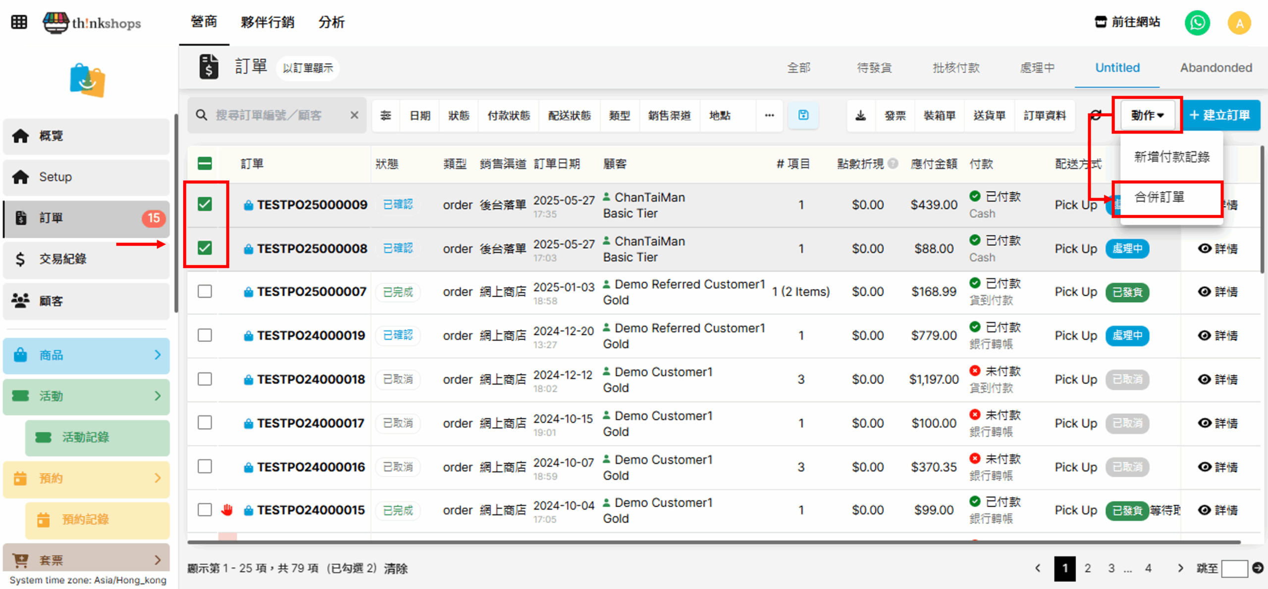Expand the 預約 sidebar section

86,479
